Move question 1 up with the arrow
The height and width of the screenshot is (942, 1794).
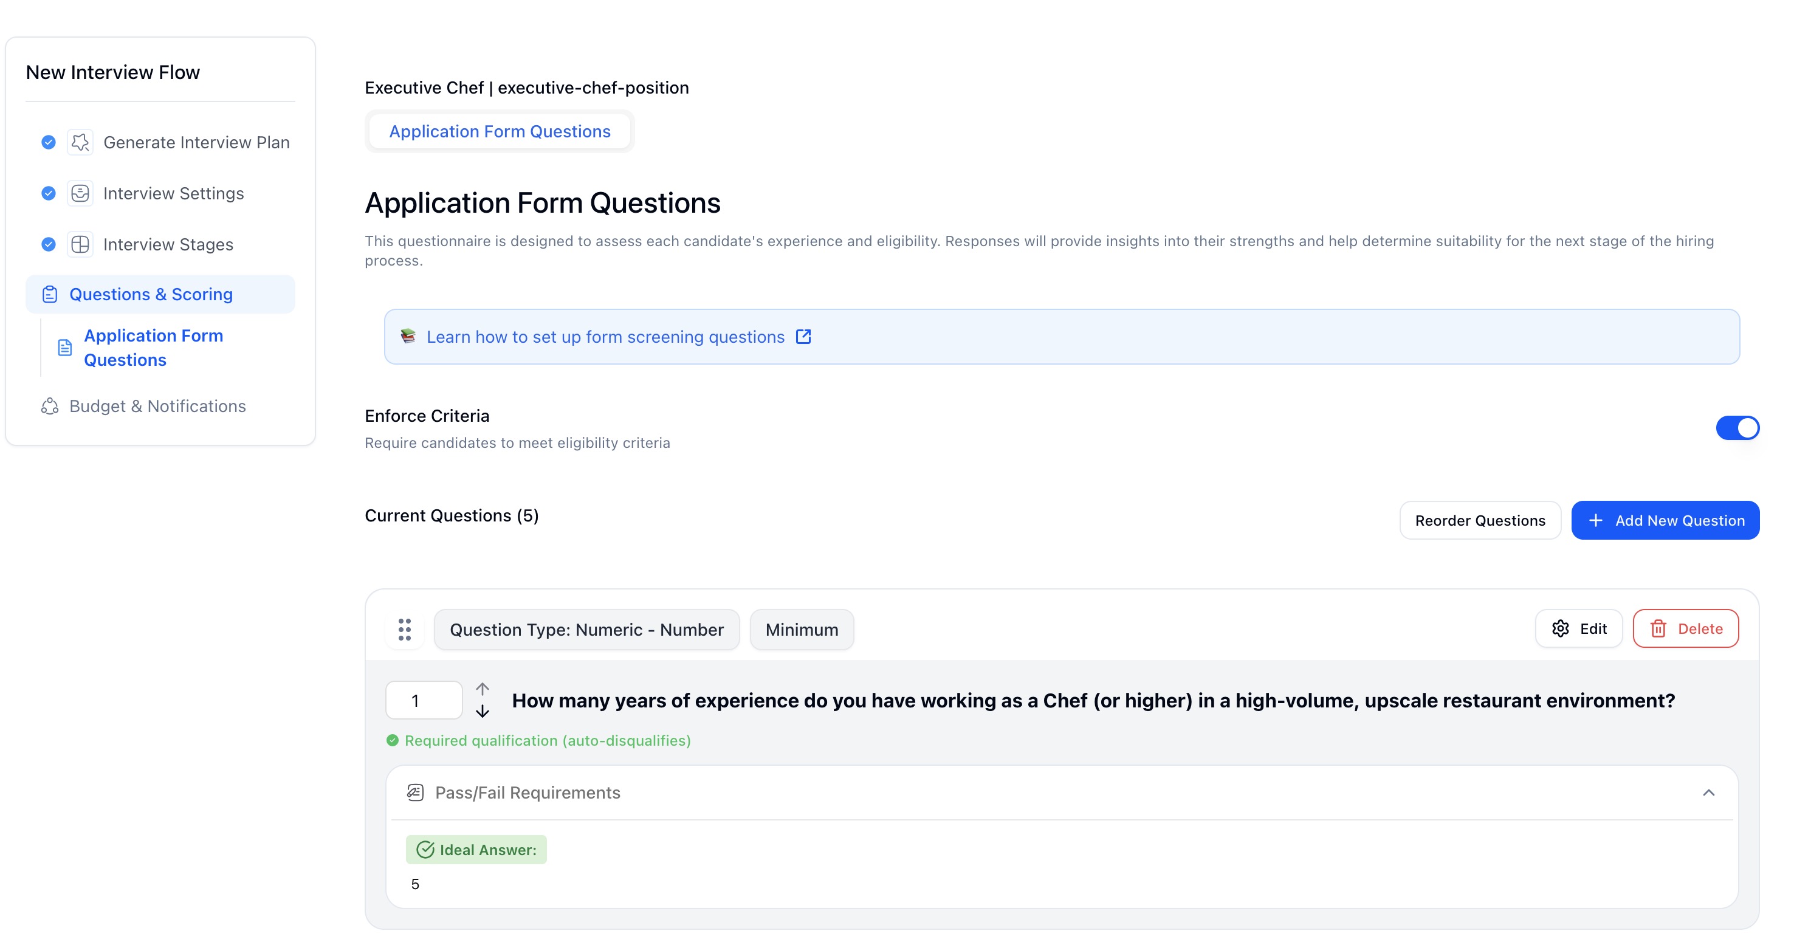483,689
